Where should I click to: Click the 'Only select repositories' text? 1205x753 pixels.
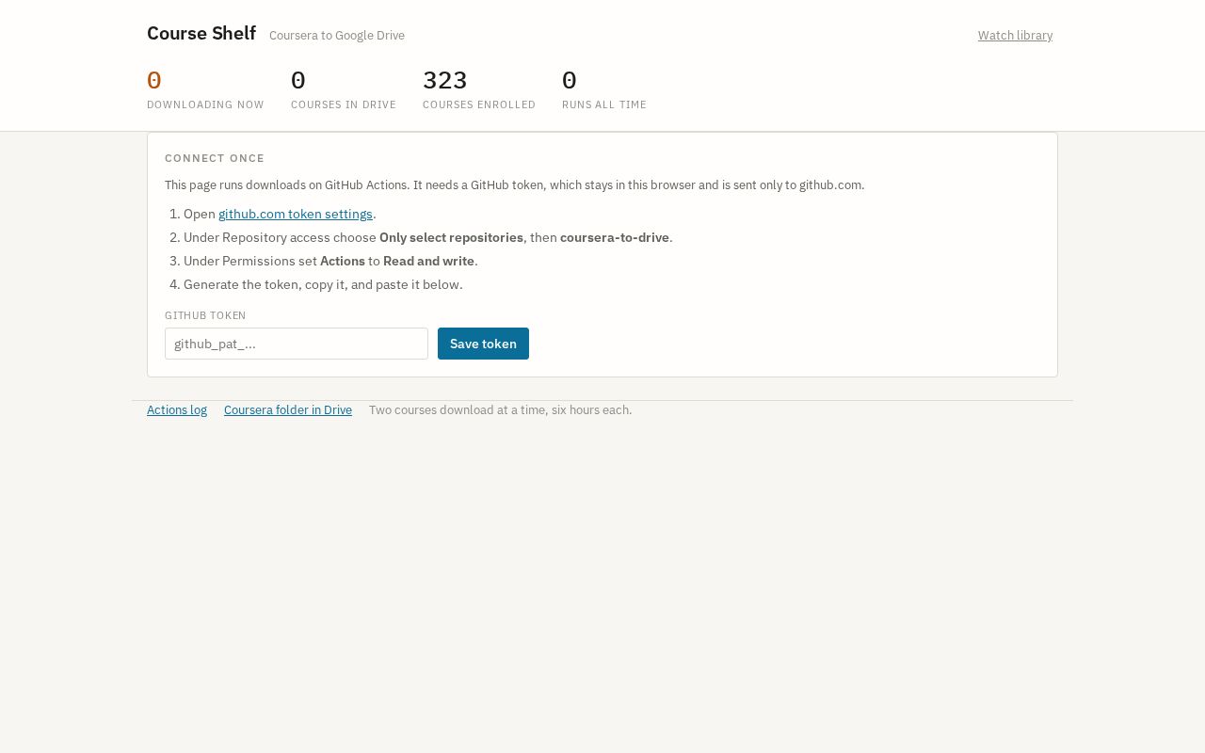[451, 237]
